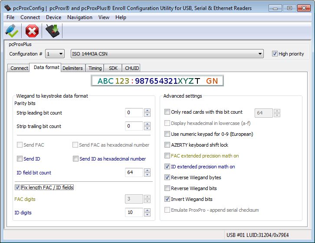Uncheck Invert Wiegand bits
This screenshot has width=315, height=243.
[167, 199]
